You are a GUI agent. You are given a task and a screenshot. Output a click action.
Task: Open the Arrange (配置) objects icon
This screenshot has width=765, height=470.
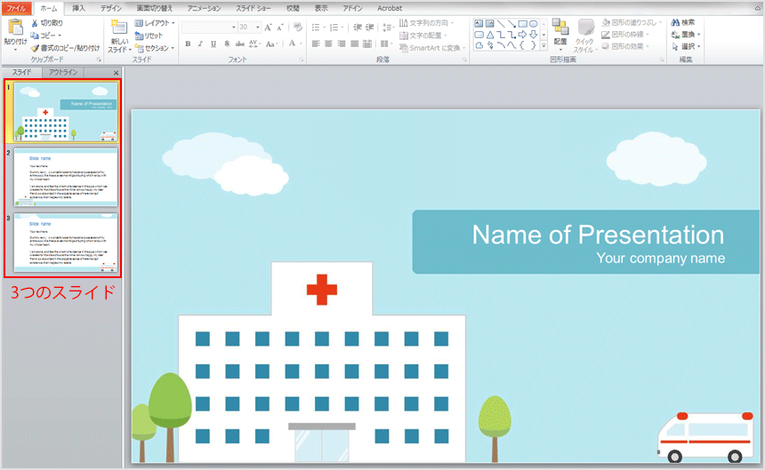[x=560, y=28]
